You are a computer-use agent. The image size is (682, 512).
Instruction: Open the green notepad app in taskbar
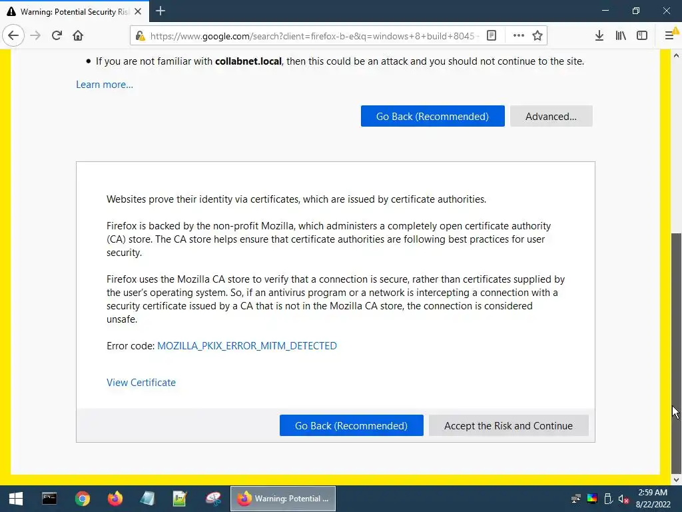click(x=180, y=499)
